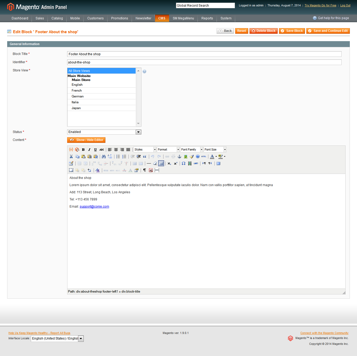Click the Insert Media filmstrip icon
This screenshot has width=357, height=356.
click(190, 163)
